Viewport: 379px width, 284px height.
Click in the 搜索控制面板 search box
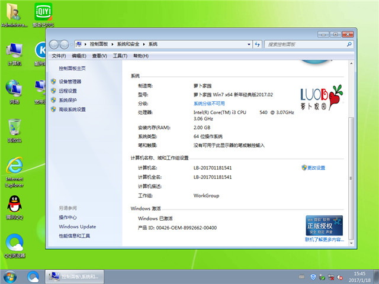click(301, 44)
